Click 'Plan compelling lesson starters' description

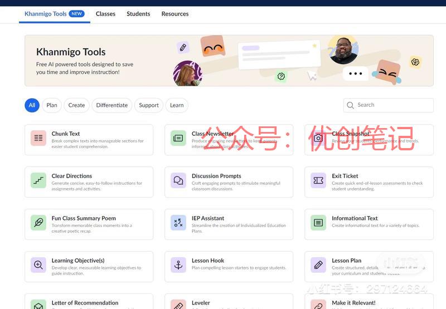tap(239, 268)
